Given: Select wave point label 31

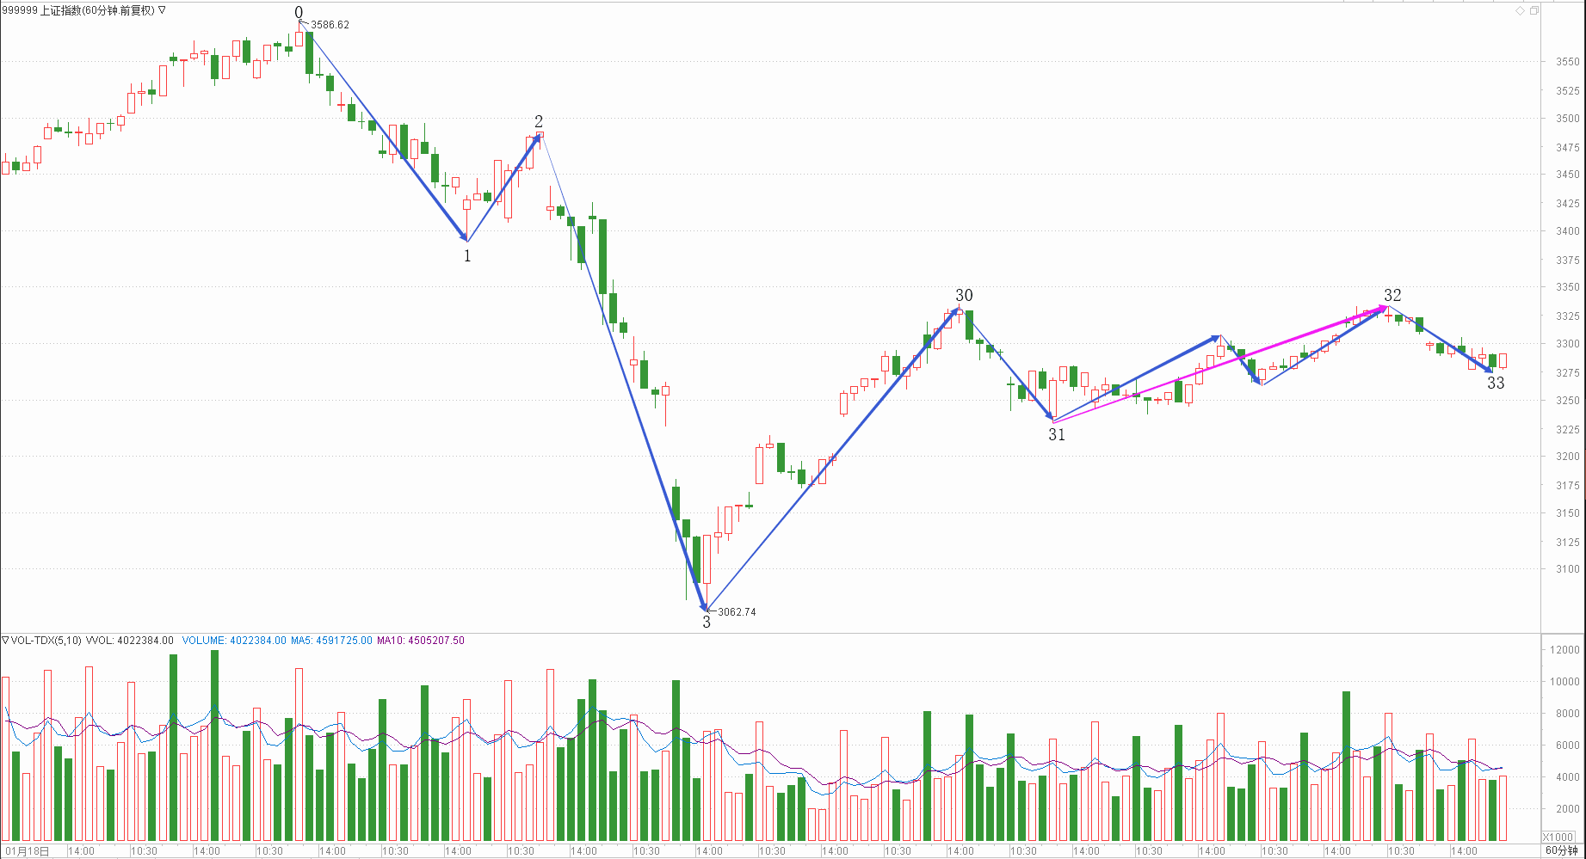Looking at the screenshot, I should pos(1057,435).
